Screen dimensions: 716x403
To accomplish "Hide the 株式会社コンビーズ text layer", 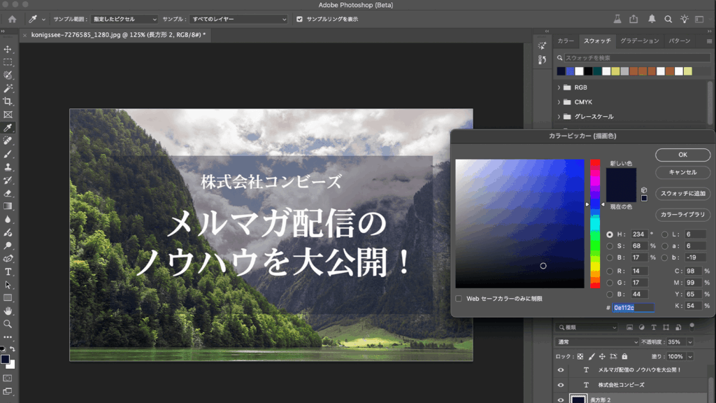I will (x=560, y=385).
